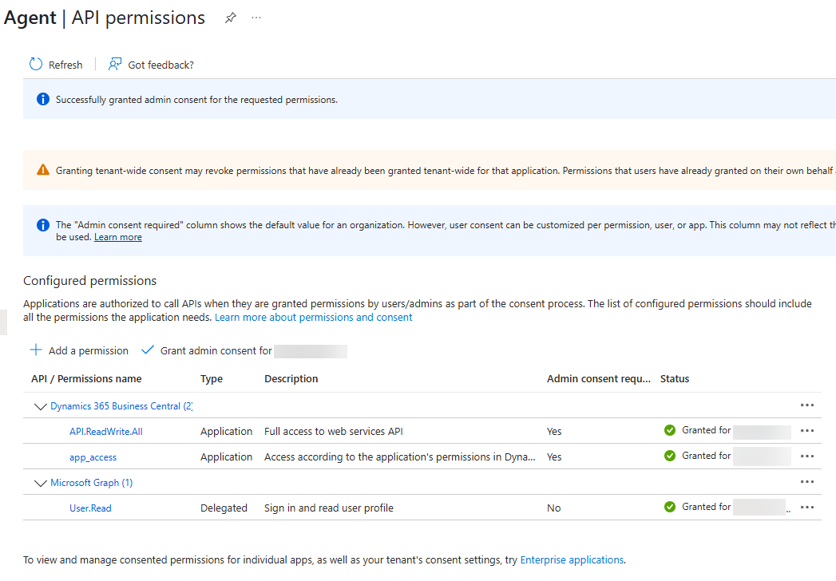
Task: Open Learn more about permissions and consent
Action: [x=314, y=318]
